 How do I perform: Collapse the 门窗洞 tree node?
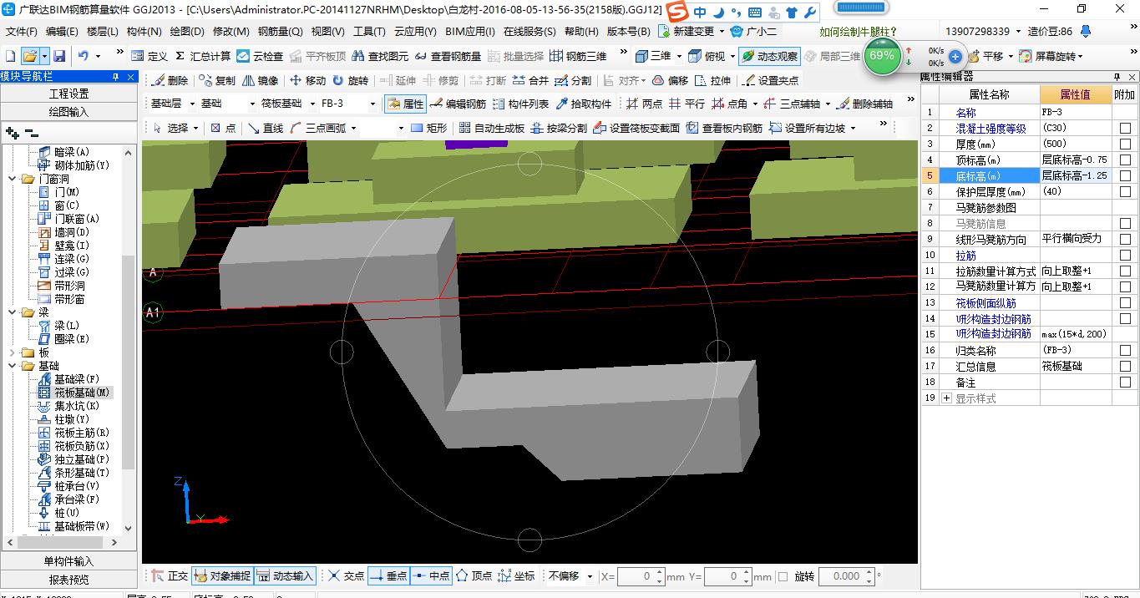click(13, 179)
